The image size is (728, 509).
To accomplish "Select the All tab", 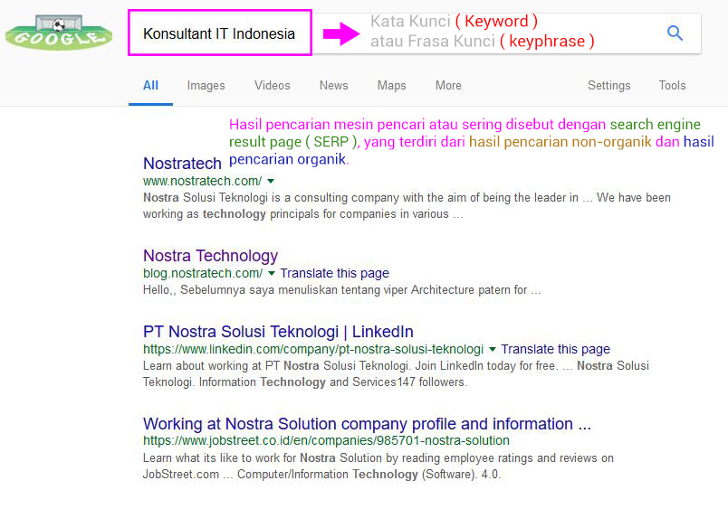I will coord(150,85).
